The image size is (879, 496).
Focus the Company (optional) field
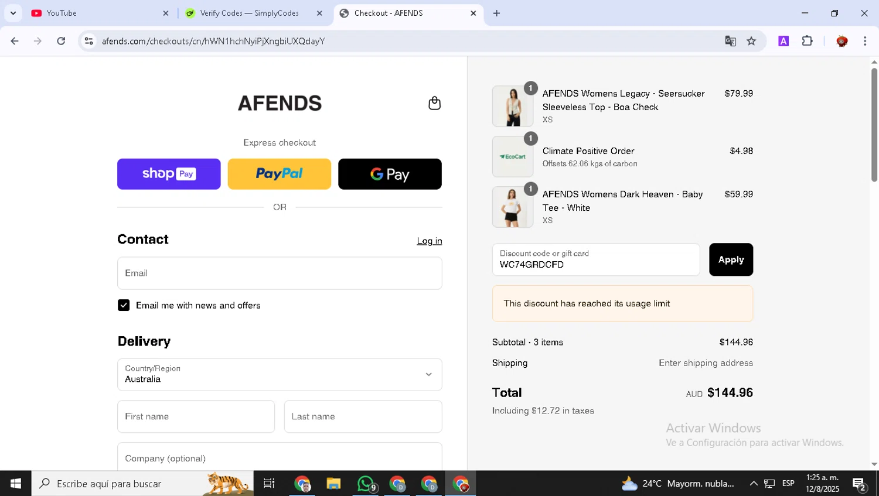coord(280,457)
